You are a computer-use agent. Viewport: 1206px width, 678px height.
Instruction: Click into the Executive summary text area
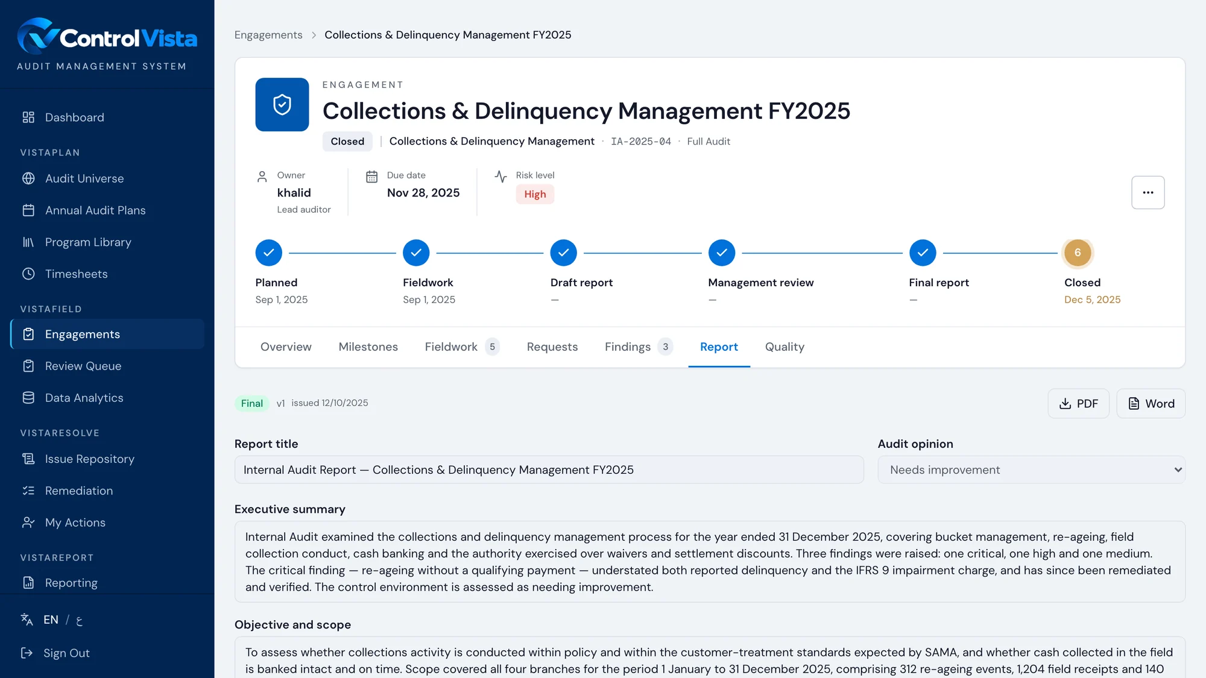point(710,562)
